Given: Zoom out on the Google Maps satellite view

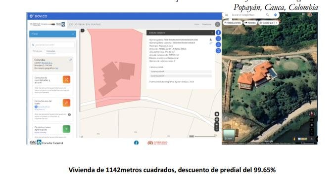Looking at the screenshot, I should pos(312,134).
